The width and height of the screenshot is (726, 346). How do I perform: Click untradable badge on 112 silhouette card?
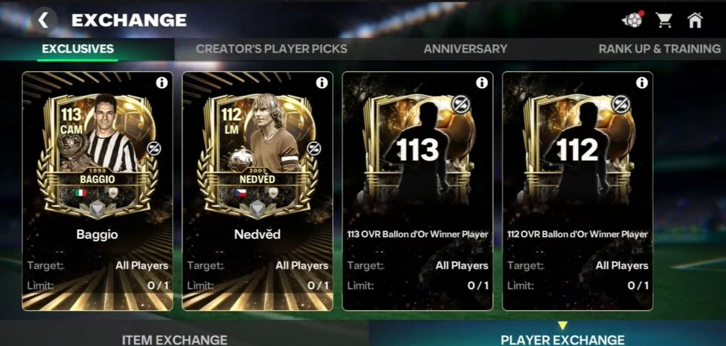[x=621, y=104]
